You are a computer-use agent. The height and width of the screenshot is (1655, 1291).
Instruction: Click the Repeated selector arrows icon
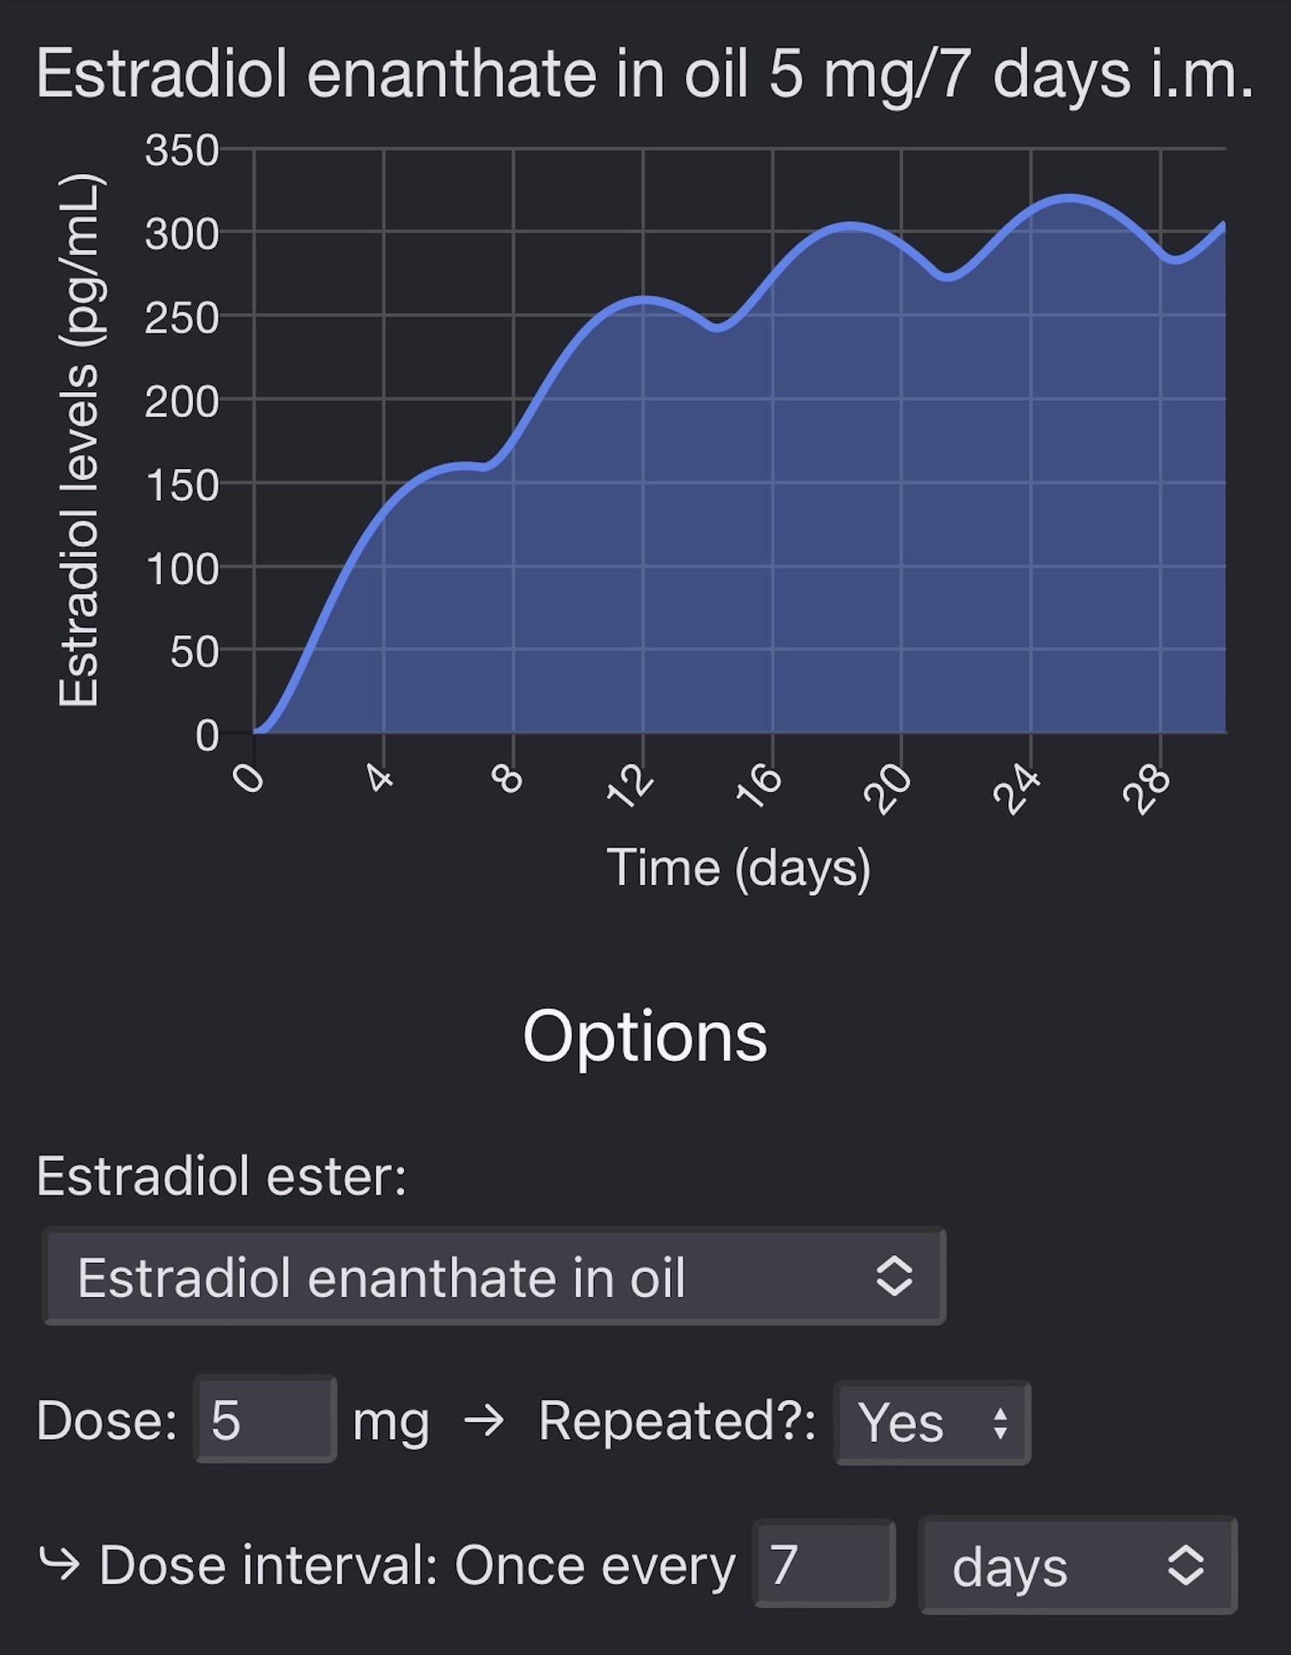[1000, 1423]
